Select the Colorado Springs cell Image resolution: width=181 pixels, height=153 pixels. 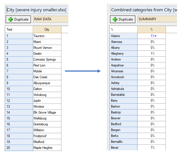pos(47,60)
